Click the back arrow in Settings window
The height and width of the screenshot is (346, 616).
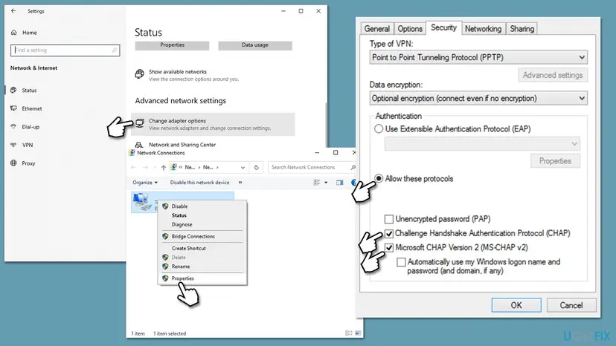[13, 11]
